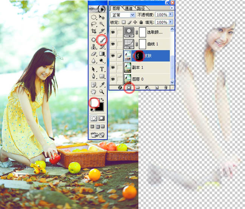Expand the opacity 不透明度 slider arrow
The width and height of the screenshot is (245, 209).
click(171, 15)
